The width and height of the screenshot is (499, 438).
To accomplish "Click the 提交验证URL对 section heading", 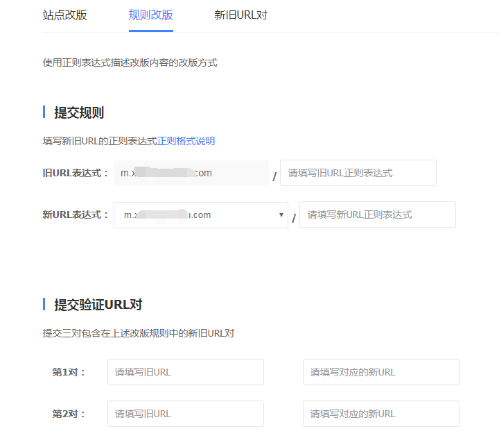I will pos(98,305).
